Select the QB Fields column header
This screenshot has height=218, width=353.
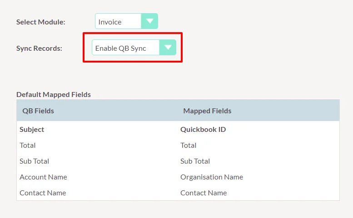click(x=38, y=111)
